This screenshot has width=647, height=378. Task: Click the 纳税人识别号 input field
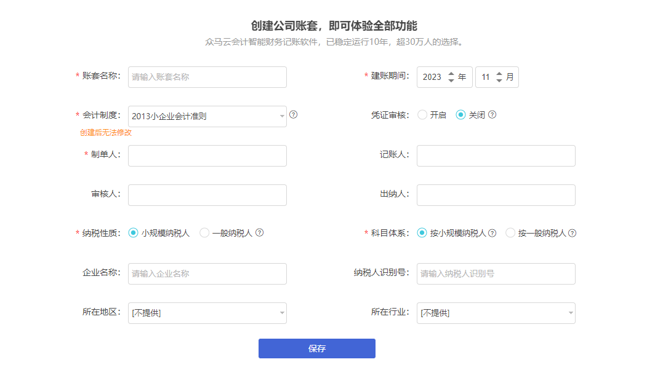496,274
